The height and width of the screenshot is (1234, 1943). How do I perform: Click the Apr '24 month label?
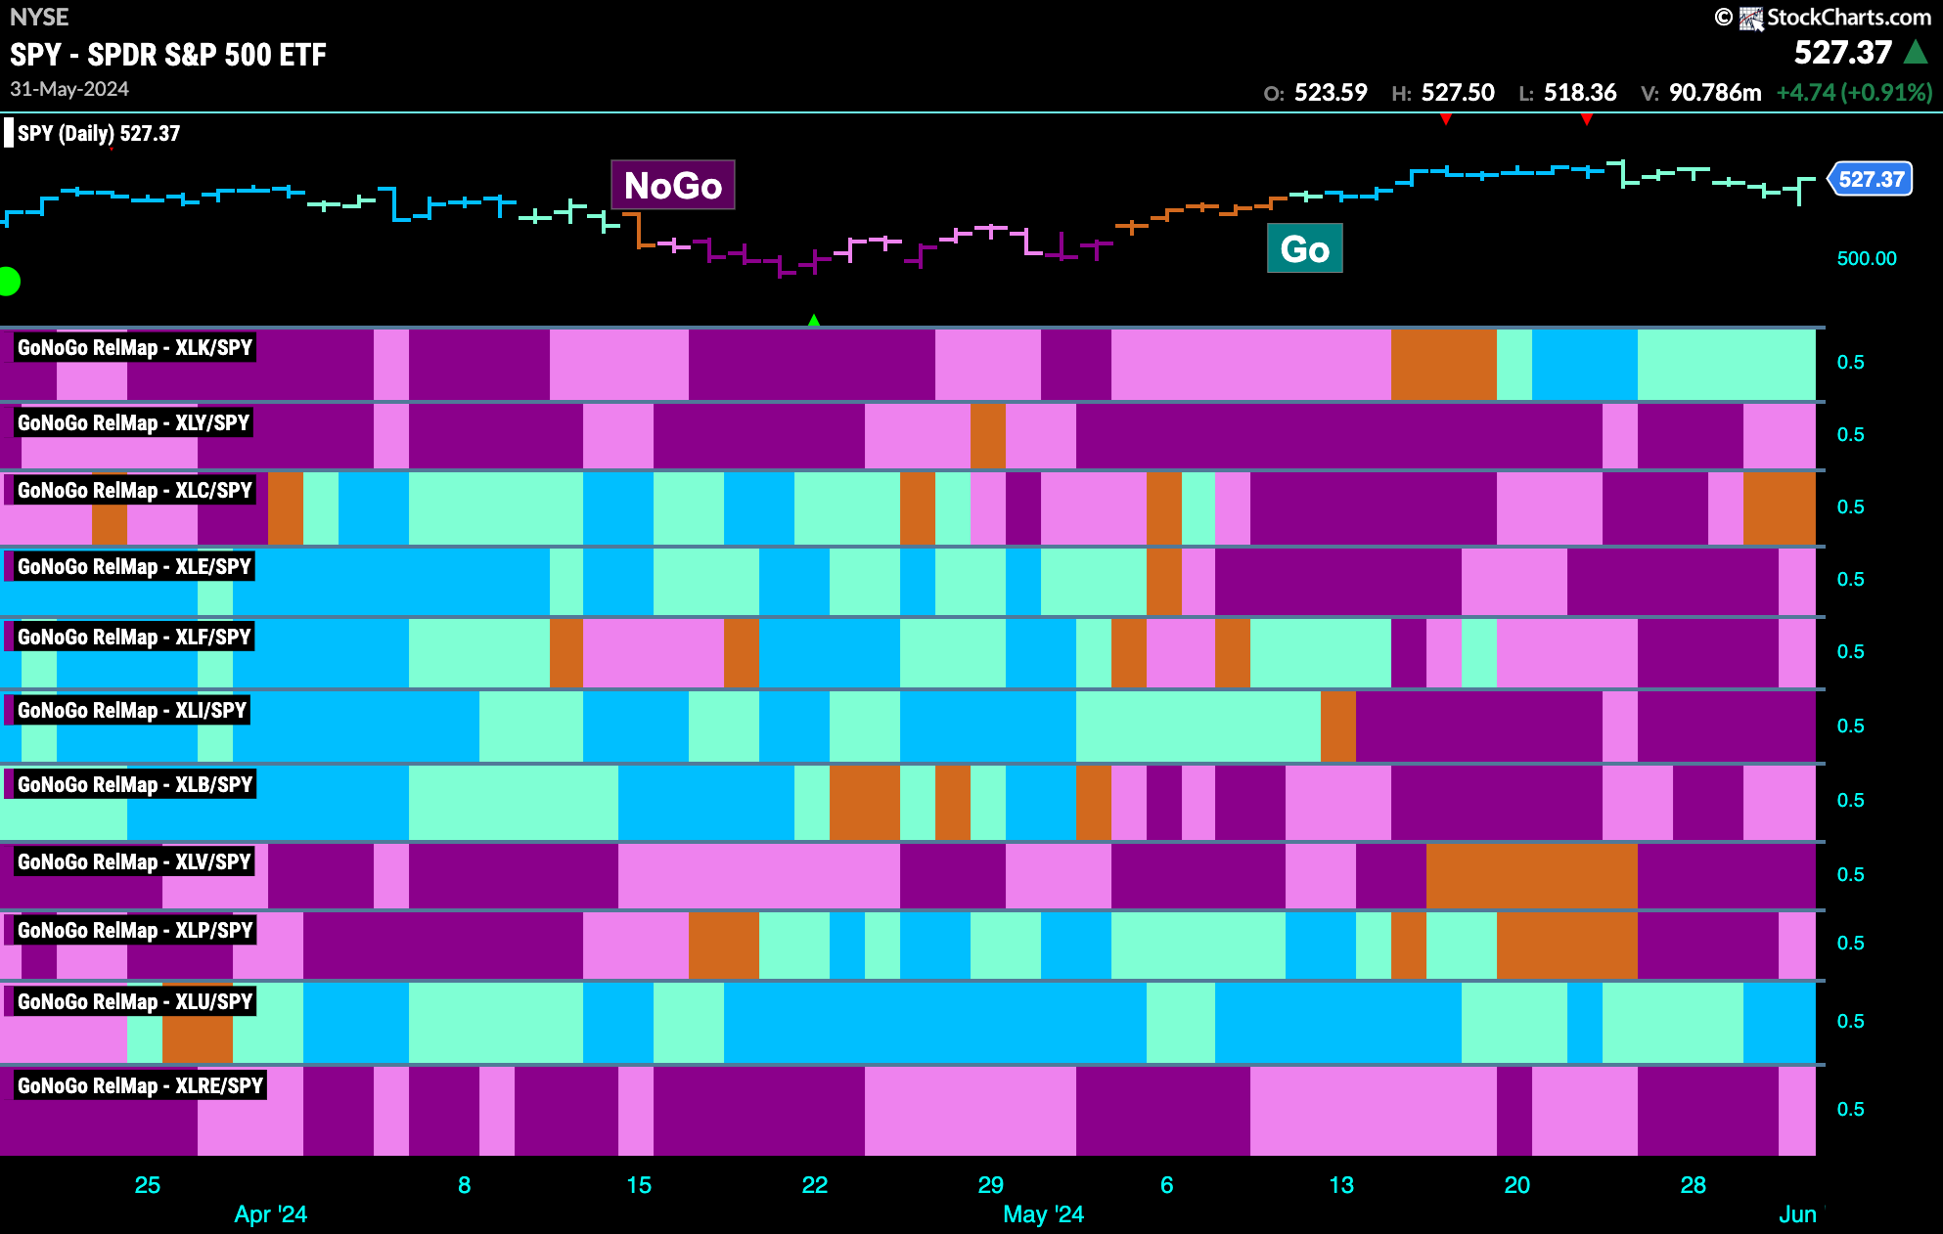[271, 1214]
